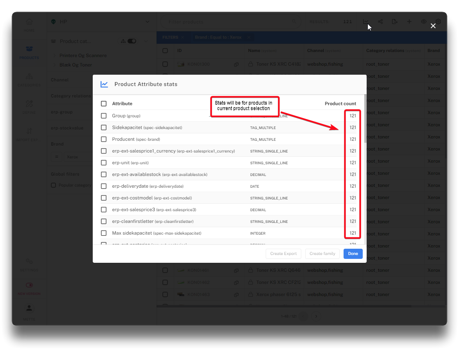Toggle the eye visibility icon in toolbar
This screenshot has height=350, width=459.
(x=423, y=22)
